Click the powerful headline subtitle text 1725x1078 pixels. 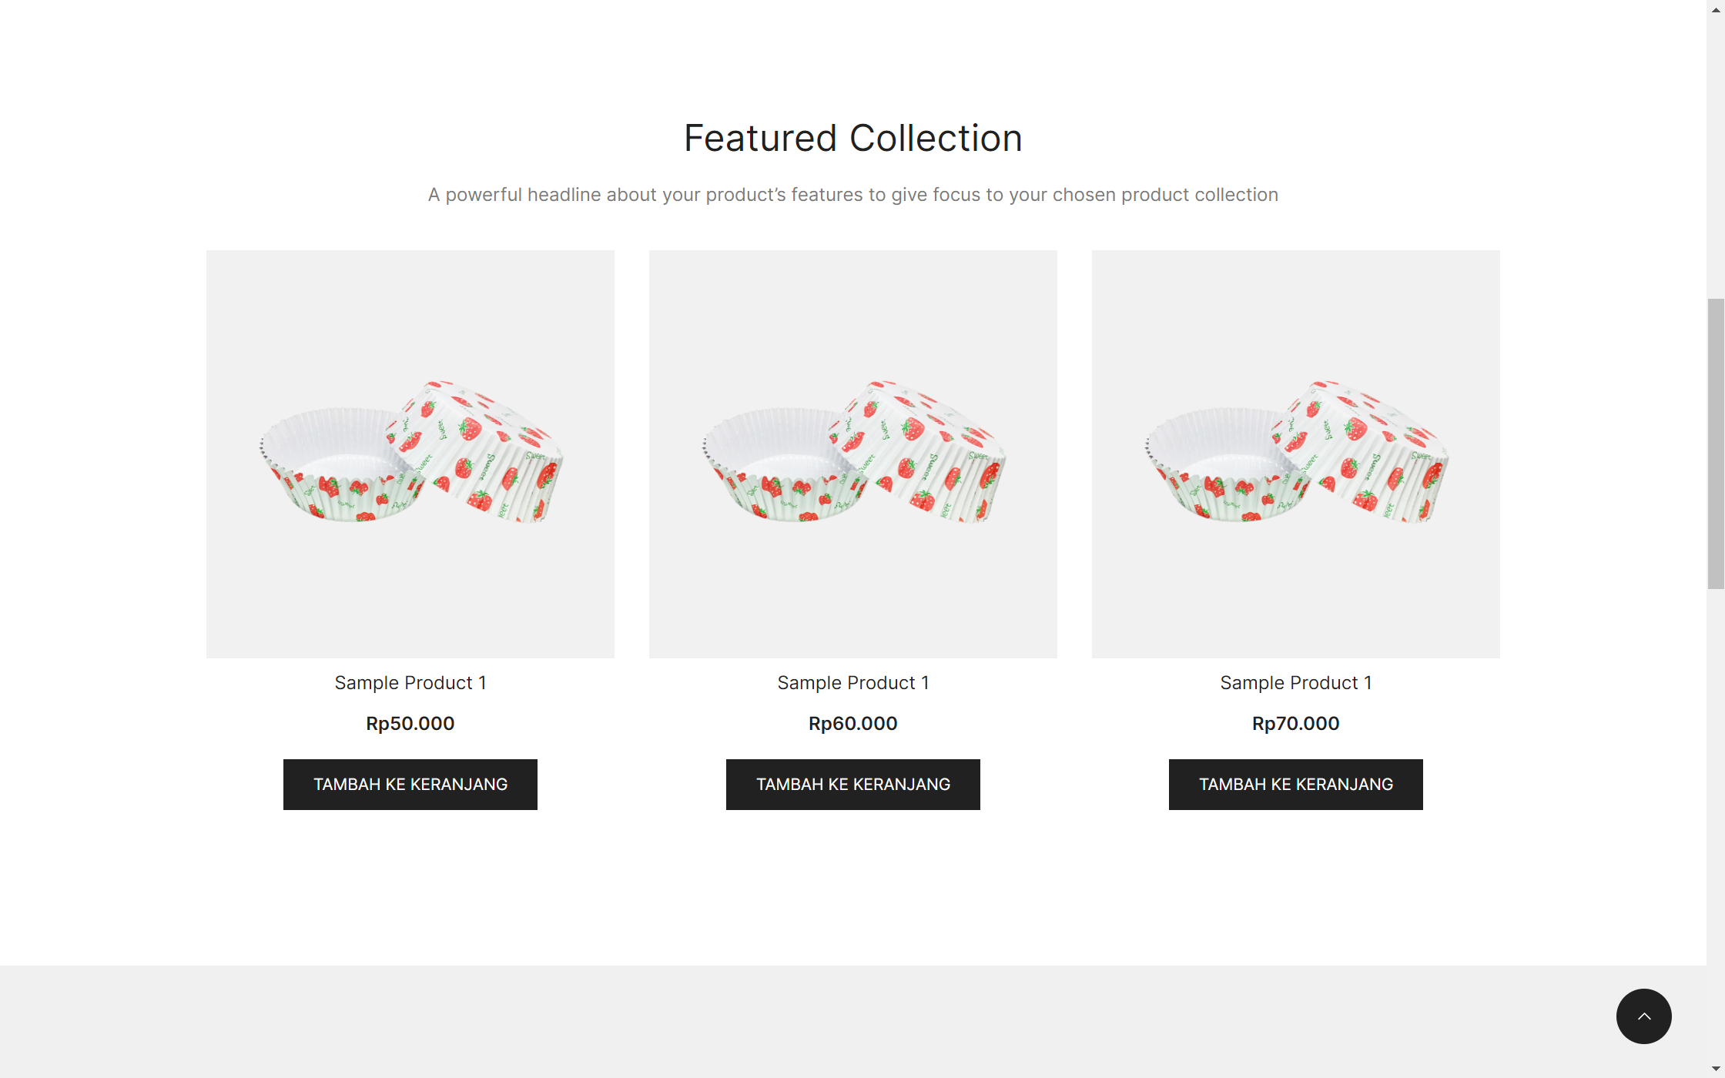point(853,195)
